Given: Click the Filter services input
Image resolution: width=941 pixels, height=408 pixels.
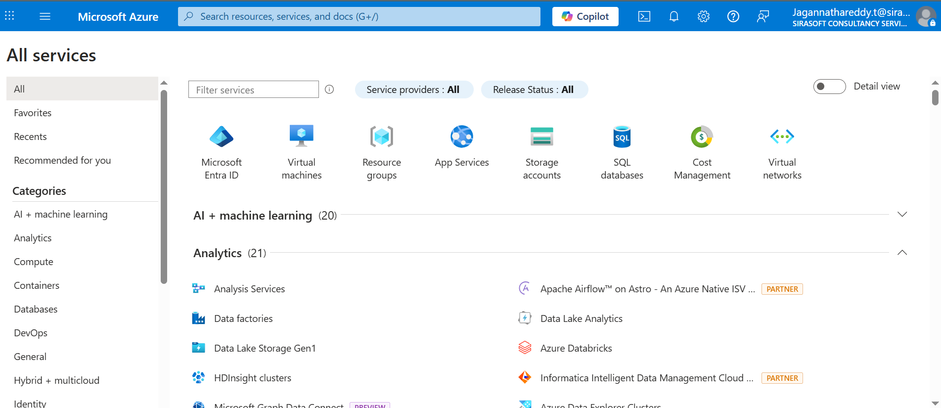Looking at the screenshot, I should pos(253,90).
